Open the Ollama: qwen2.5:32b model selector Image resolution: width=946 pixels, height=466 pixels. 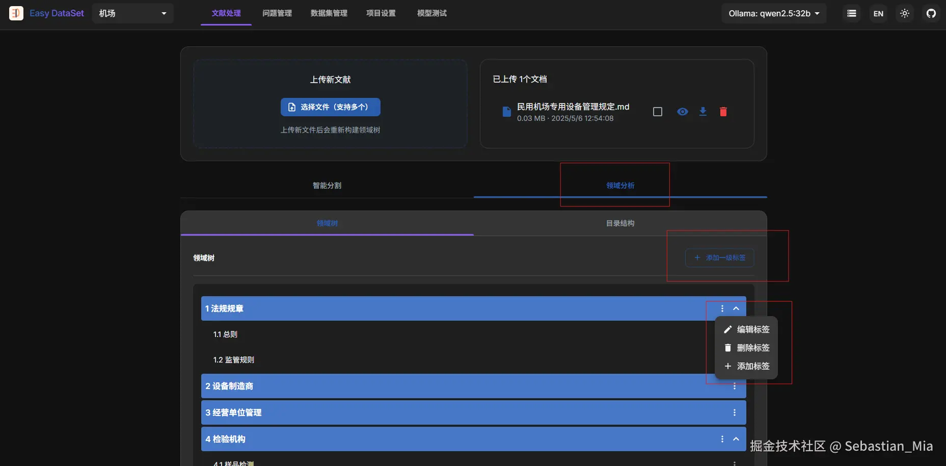(x=773, y=13)
